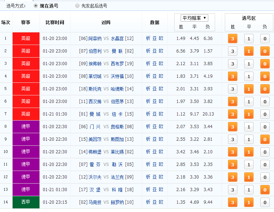Toggle draw (1) for match 12 沃尔夫

[249, 177]
